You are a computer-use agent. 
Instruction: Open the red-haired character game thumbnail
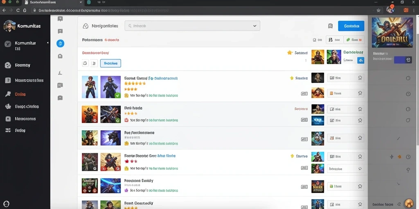90,87
